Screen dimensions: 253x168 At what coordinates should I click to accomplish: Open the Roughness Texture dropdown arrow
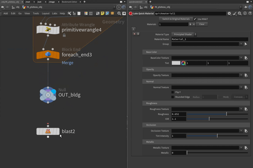(241, 109)
